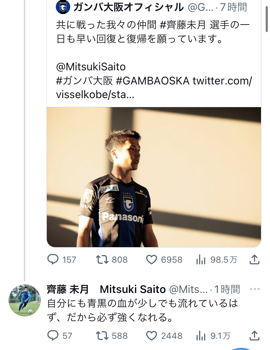Open Mitsuki Saito's profile picture
Viewport: 270px width, 350px height.
pos(24,300)
